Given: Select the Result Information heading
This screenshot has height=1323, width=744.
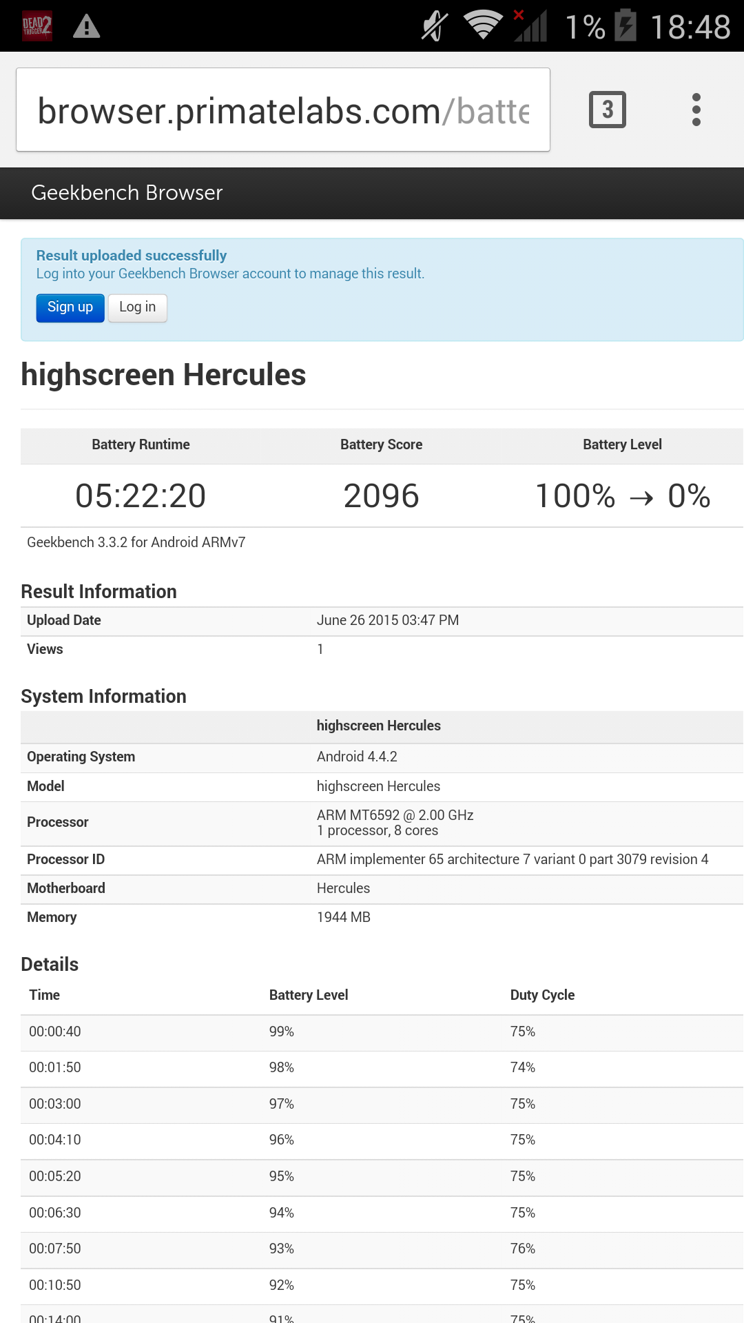Looking at the screenshot, I should 99,592.
